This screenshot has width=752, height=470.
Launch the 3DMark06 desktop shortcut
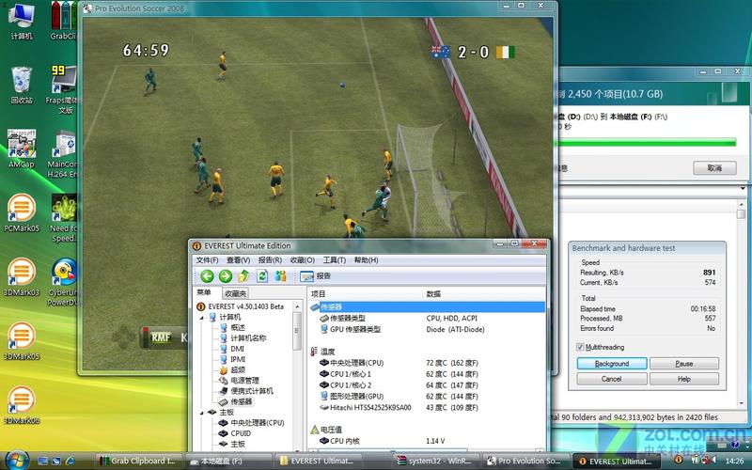(21, 406)
